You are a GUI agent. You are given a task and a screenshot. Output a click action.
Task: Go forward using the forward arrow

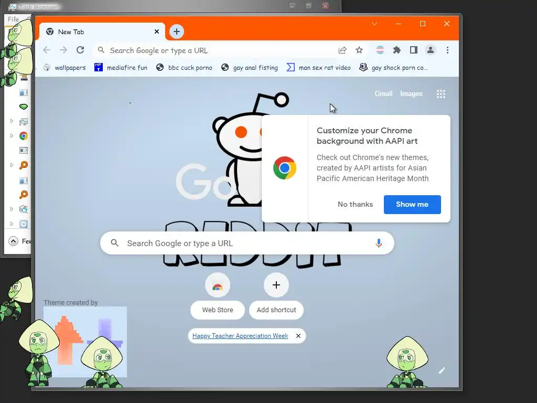pos(63,50)
